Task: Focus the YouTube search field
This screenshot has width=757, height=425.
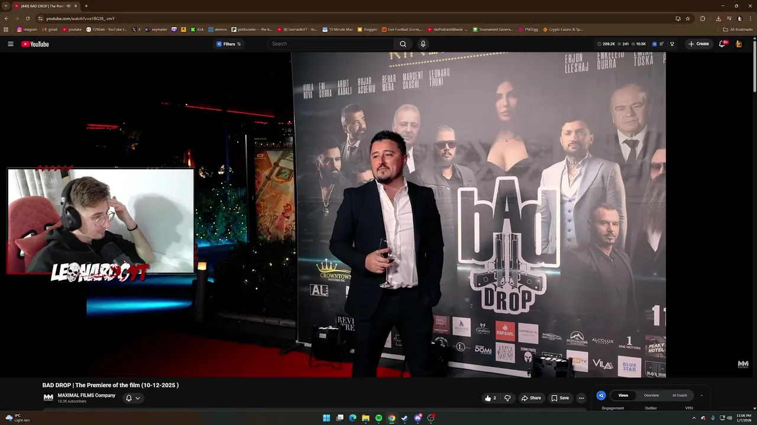Action: pyautogui.click(x=331, y=44)
